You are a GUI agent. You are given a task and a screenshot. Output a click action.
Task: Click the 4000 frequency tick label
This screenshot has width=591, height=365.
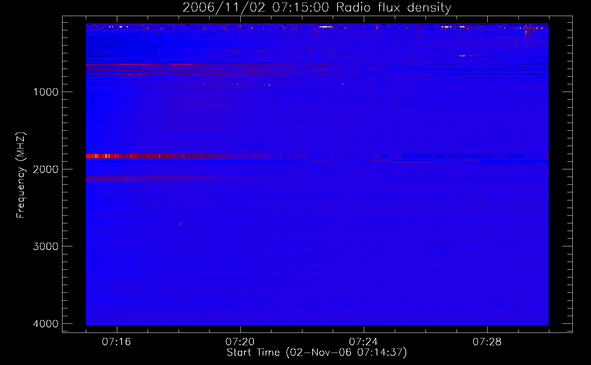46,324
